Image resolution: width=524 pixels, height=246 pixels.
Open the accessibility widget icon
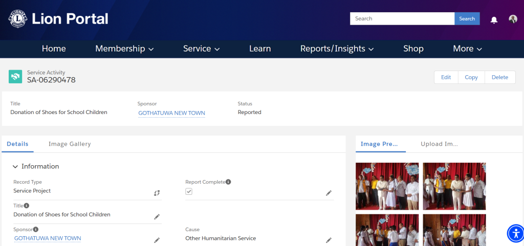click(x=516, y=233)
